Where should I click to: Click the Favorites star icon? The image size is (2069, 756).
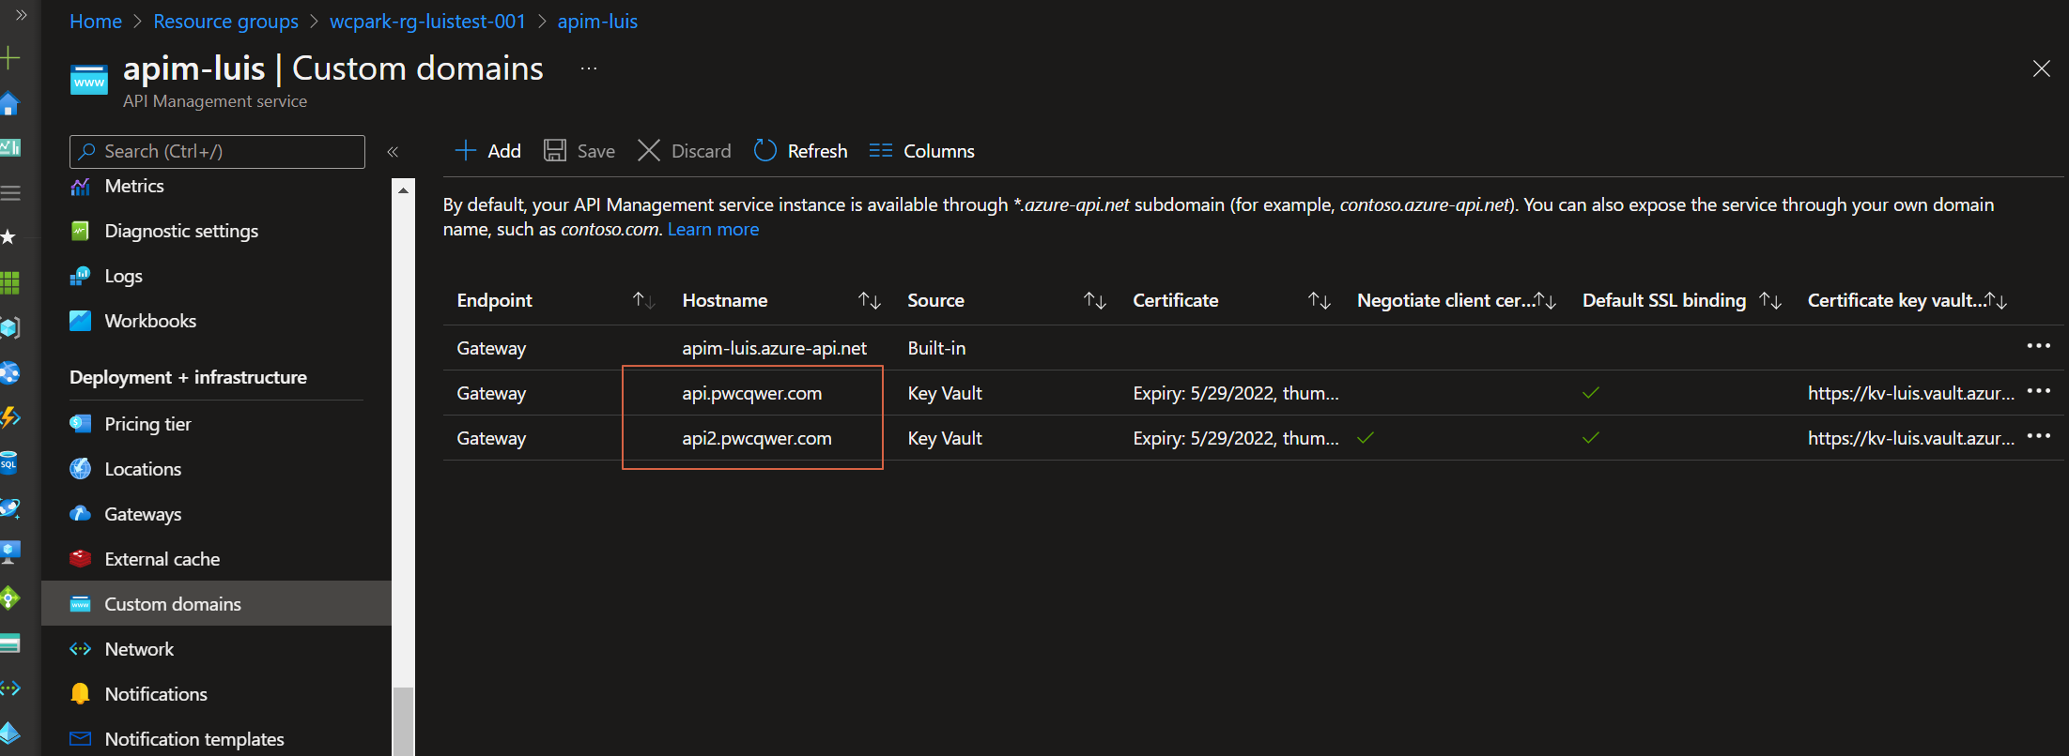[8, 237]
